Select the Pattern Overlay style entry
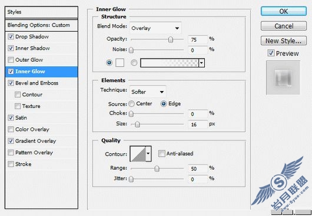This screenshot has height=216, width=312. tap(34, 153)
